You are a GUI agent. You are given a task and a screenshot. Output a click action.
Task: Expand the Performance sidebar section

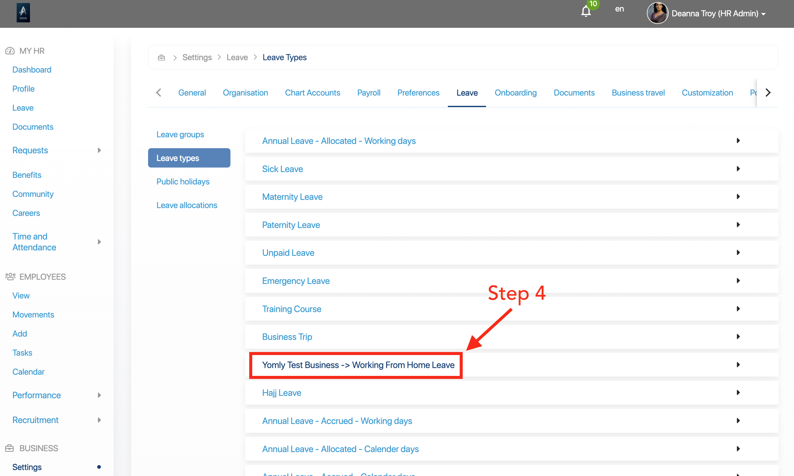tap(99, 395)
